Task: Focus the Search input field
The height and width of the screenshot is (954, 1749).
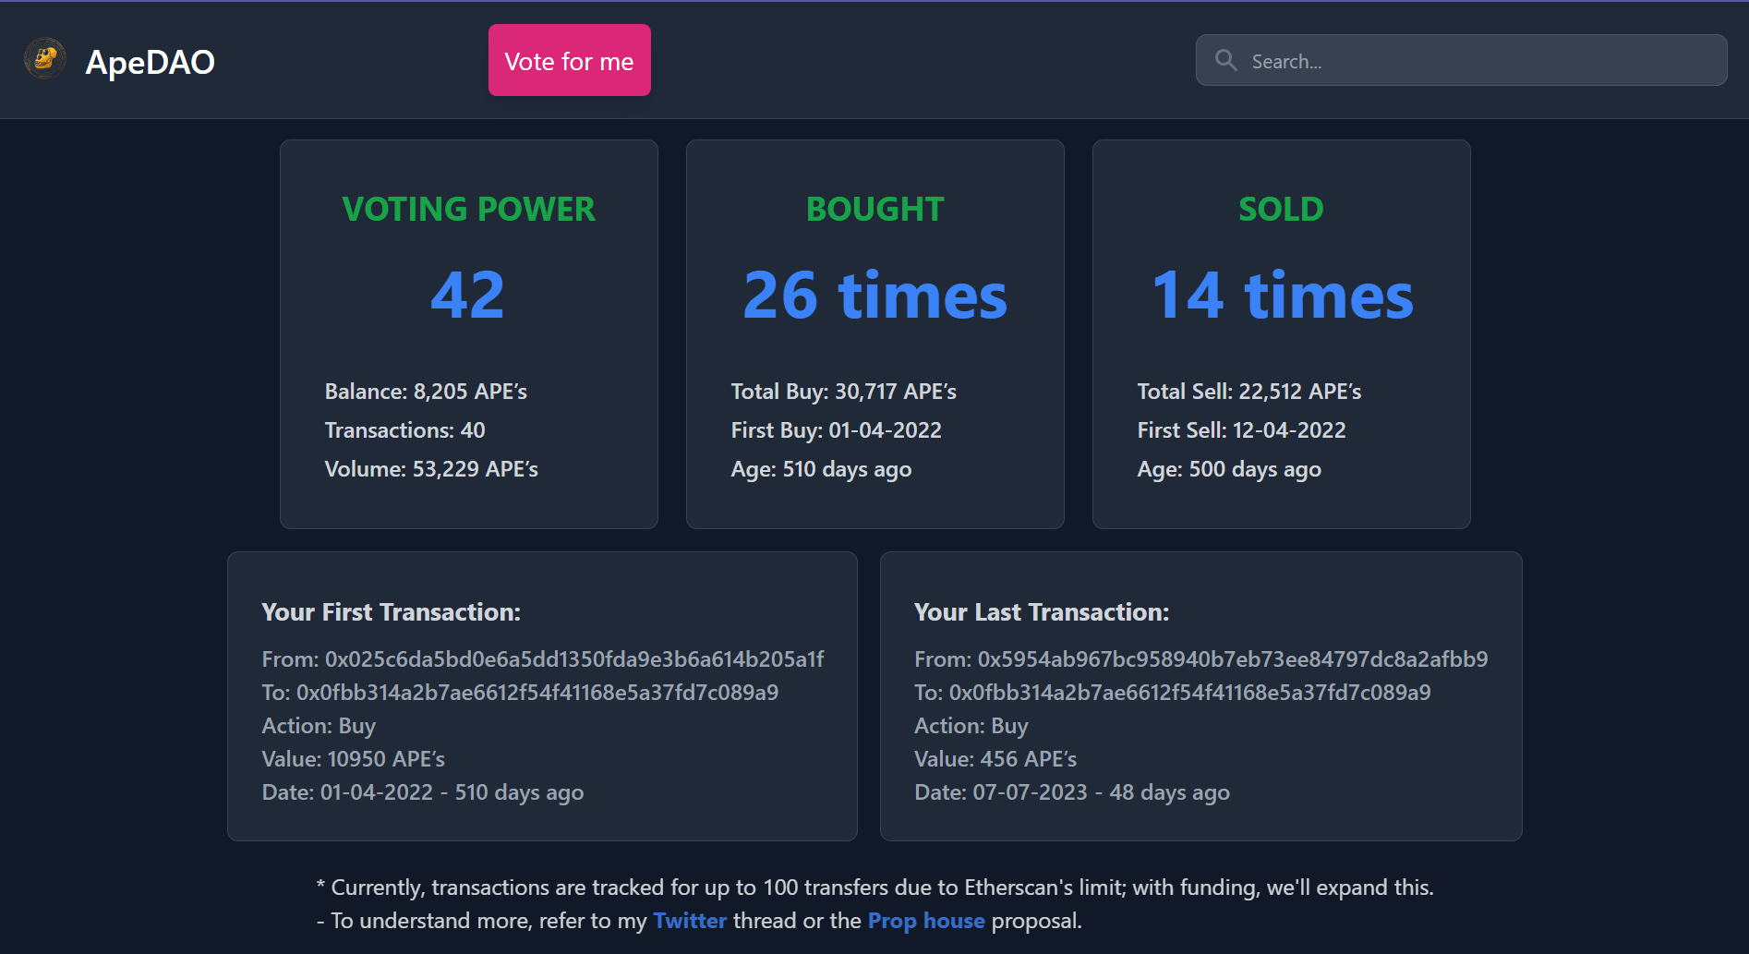Action: point(1478,61)
